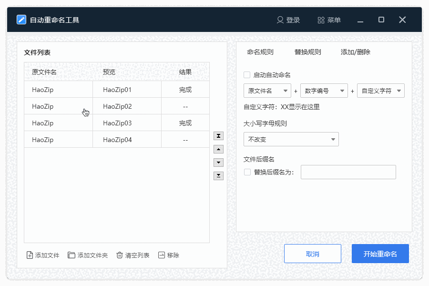Click the 添加文件 add file icon
429x286 pixels.
[29, 255]
